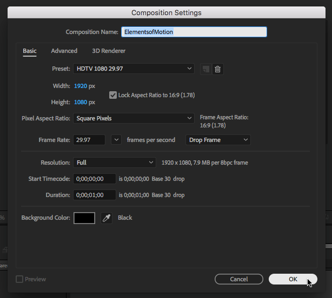
Task: Click the Width value 1920
Action: 80,86
